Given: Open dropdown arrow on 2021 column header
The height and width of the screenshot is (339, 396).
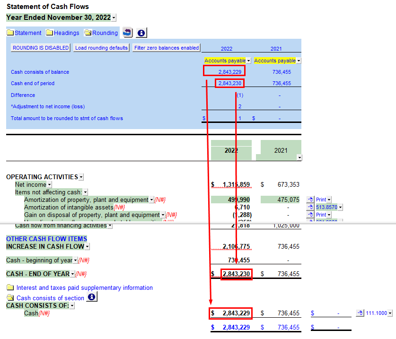Looking at the screenshot, I should coord(299,158).
